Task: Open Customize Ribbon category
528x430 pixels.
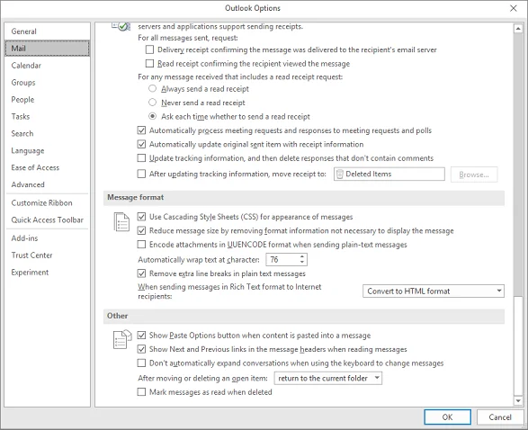Action: pyautogui.click(x=48, y=202)
